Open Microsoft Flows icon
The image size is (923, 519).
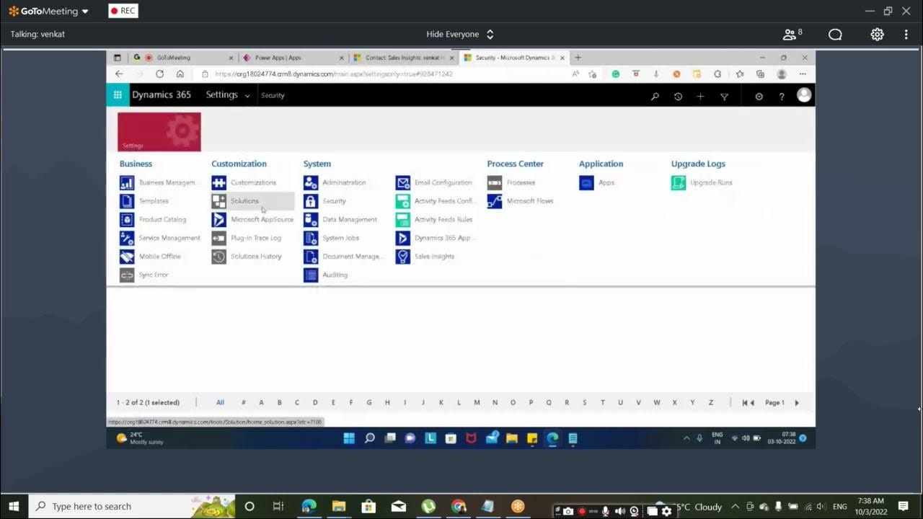(x=495, y=201)
